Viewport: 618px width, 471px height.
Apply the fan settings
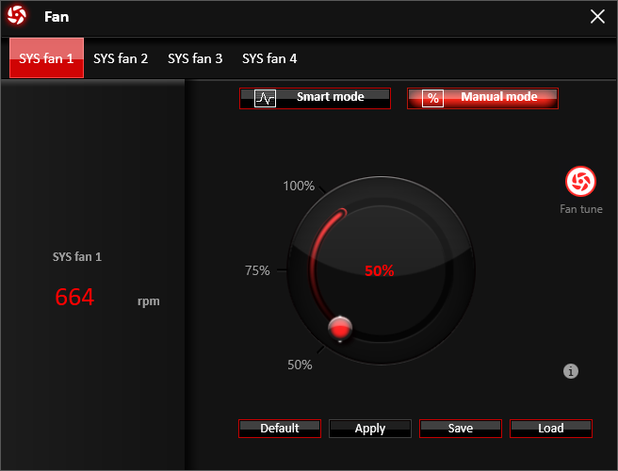click(x=370, y=429)
